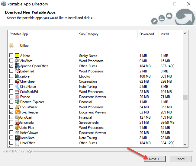196x166 pixels.
Task: Click the BabelPad app icon
Action: 17,71
